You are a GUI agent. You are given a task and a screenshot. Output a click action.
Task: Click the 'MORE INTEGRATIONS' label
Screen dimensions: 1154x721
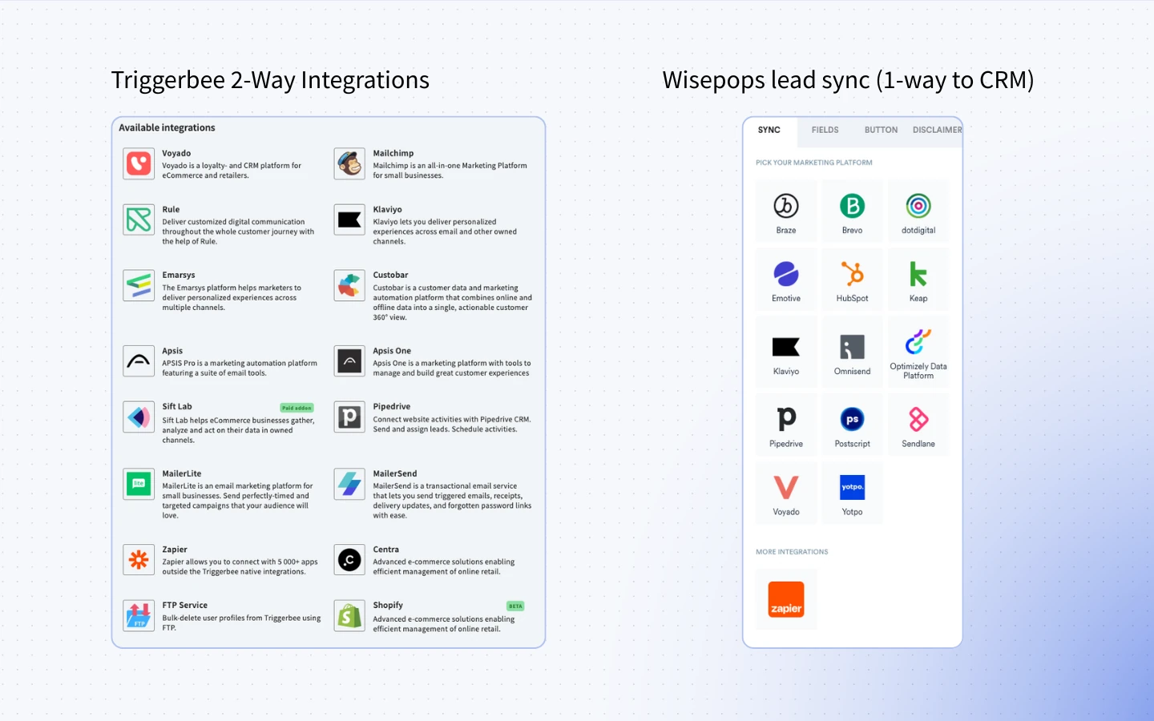pyautogui.click(x=792, y=552)
